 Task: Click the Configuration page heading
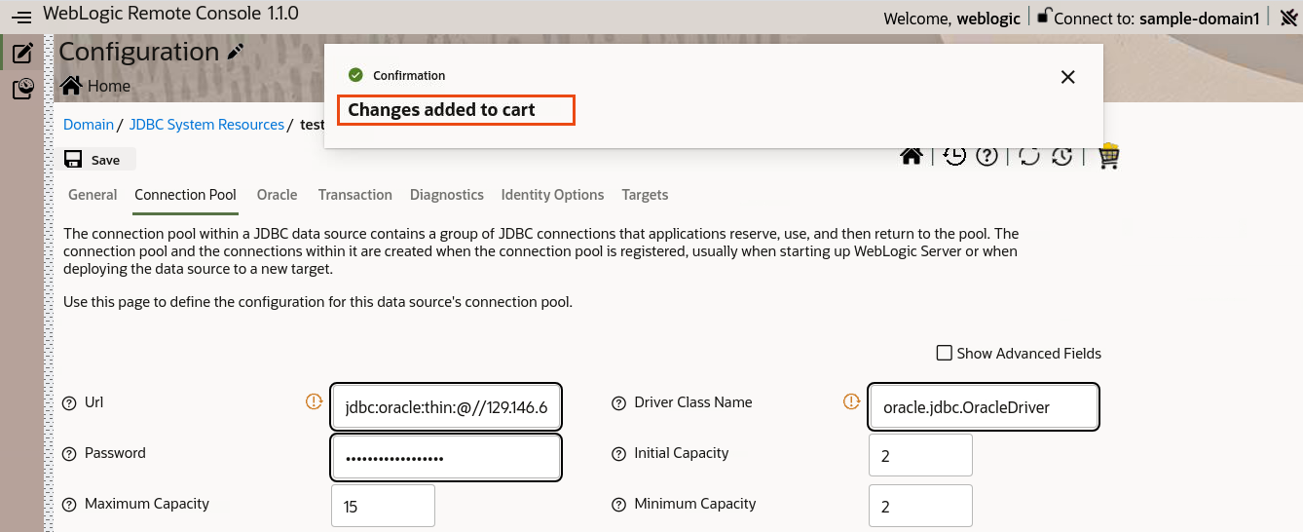click(x=138, y=52)
